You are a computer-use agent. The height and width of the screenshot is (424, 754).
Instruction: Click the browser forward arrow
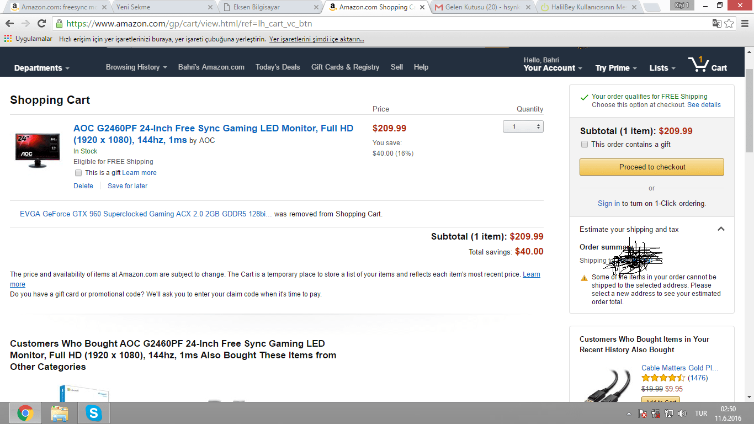[25, 24]
